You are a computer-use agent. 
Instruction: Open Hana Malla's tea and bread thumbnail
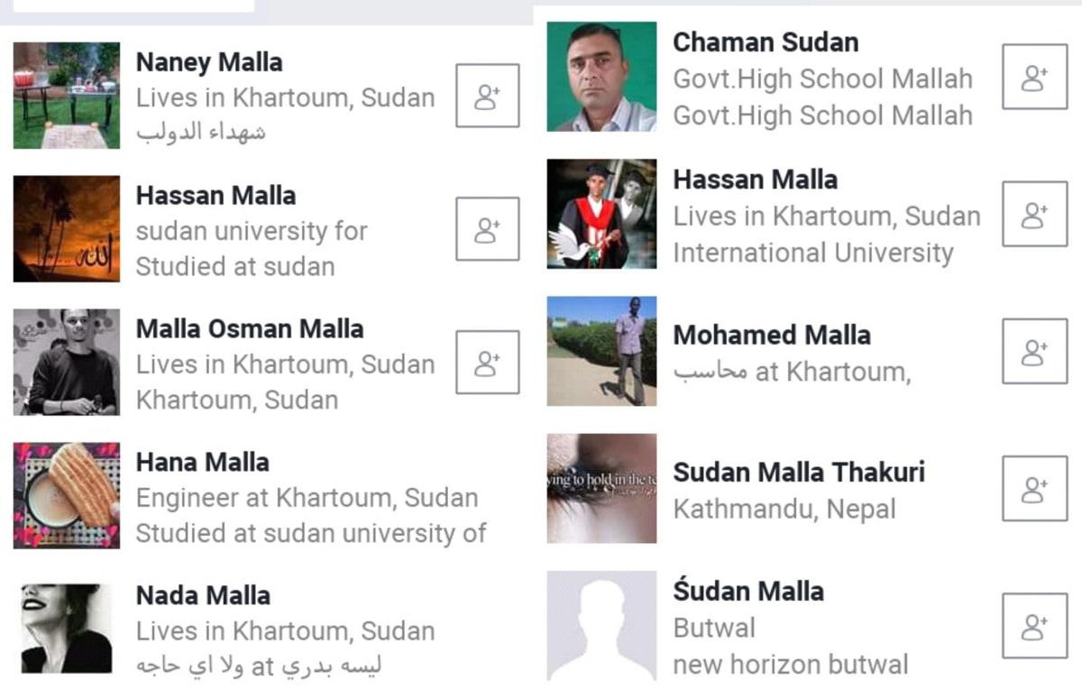(67, 495)
